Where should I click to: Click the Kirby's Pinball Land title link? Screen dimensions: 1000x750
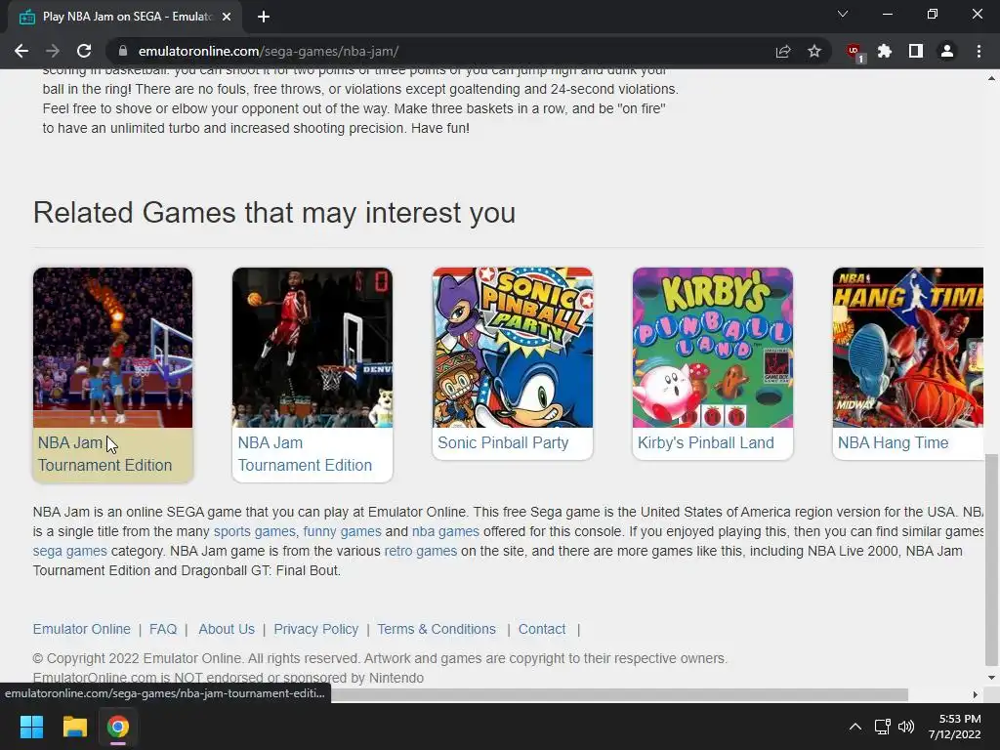pyautogui.click(x=706, y=442)
